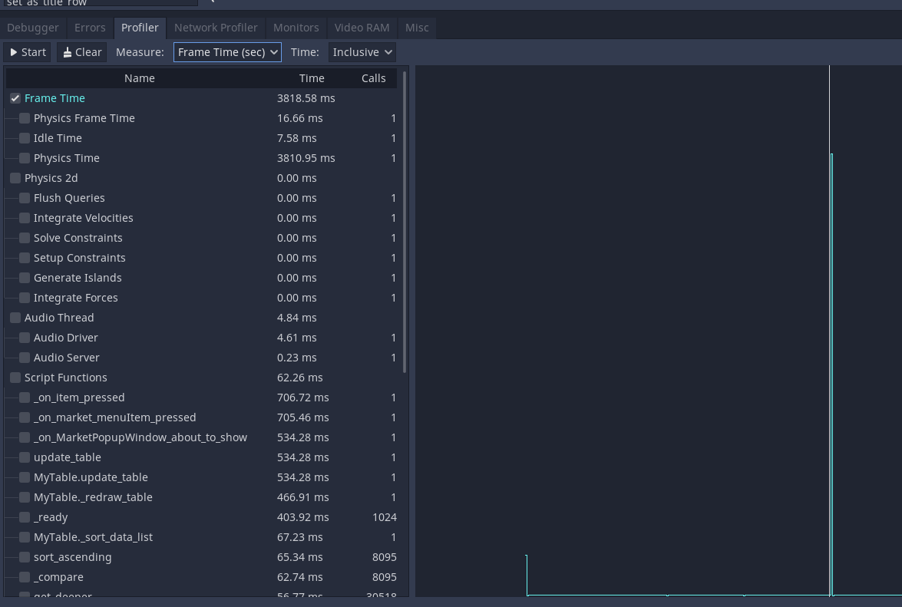Switch to the Network Profiler tab

(215, 28)
